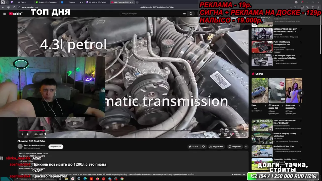The width and height of the screenshot is (322, 181).
Task: Pause the video playback
Action: (21, 134)
